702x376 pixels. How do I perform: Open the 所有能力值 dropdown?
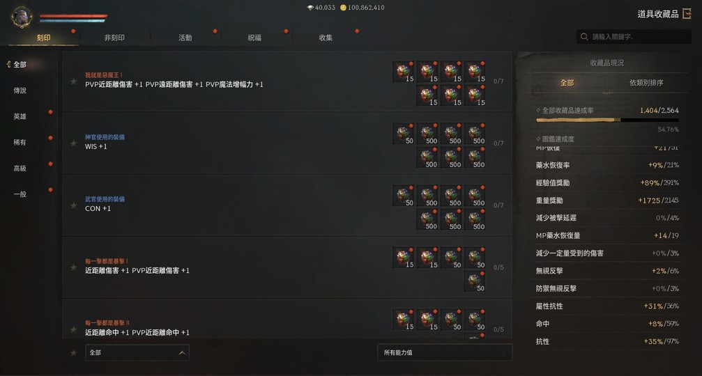(445, 353)
